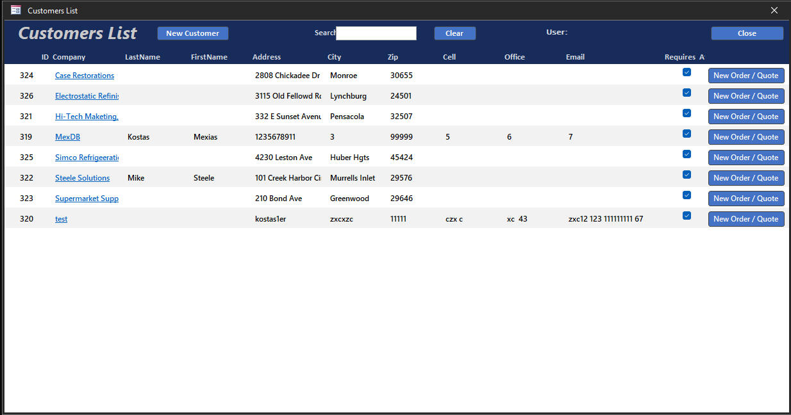This screenshot has width=791, height=415.
Task: Toggle the checkbox for the test customer row
Action: 687,216
